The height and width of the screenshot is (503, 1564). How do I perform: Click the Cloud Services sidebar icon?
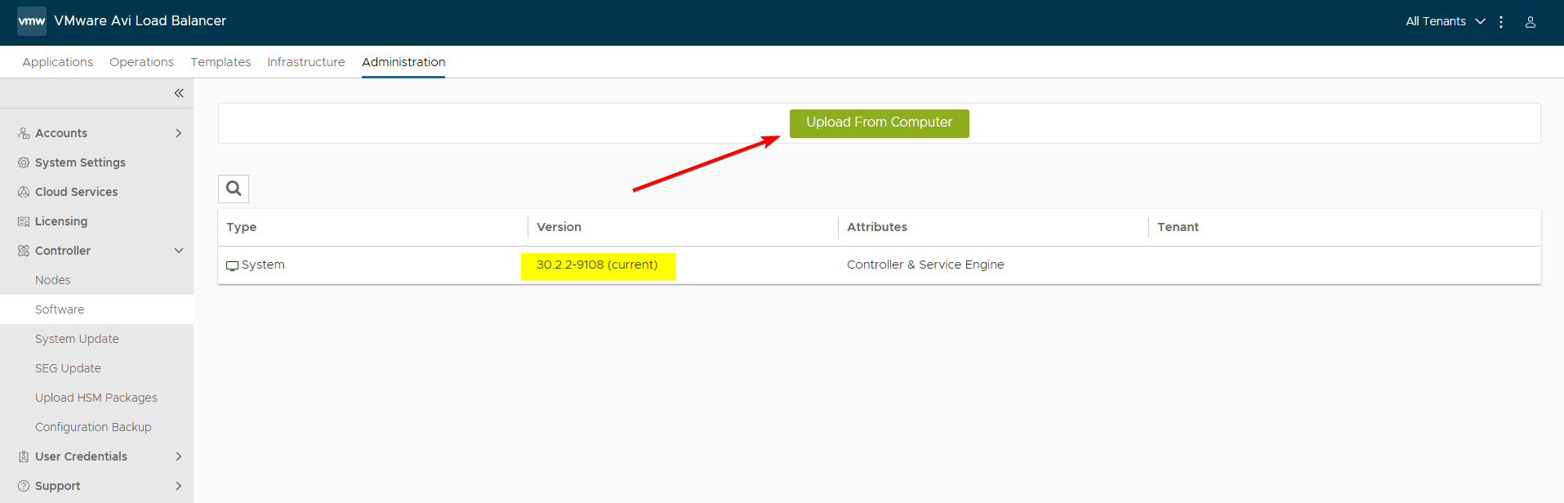point(24,192)
